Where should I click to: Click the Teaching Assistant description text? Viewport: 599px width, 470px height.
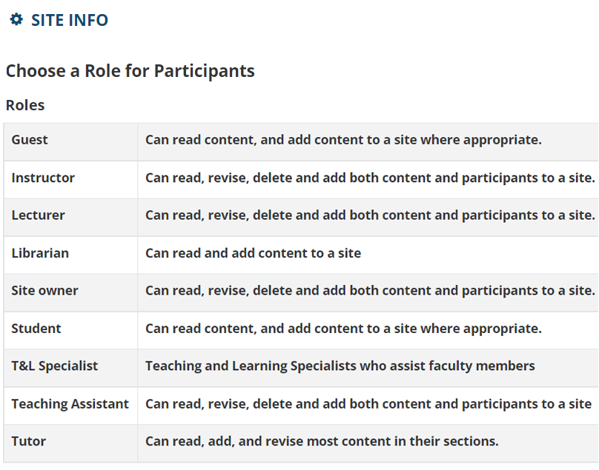368,403
